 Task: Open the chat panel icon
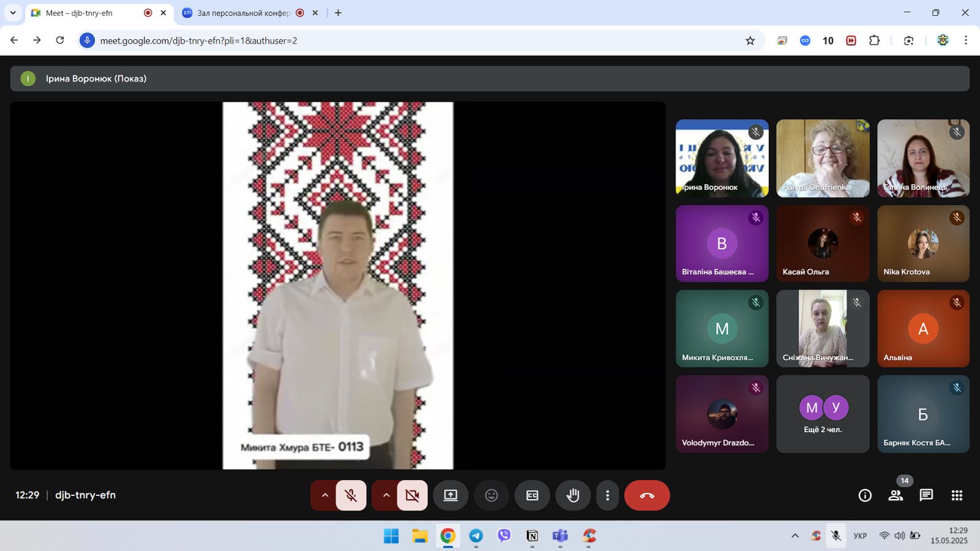tap(926, 495)
